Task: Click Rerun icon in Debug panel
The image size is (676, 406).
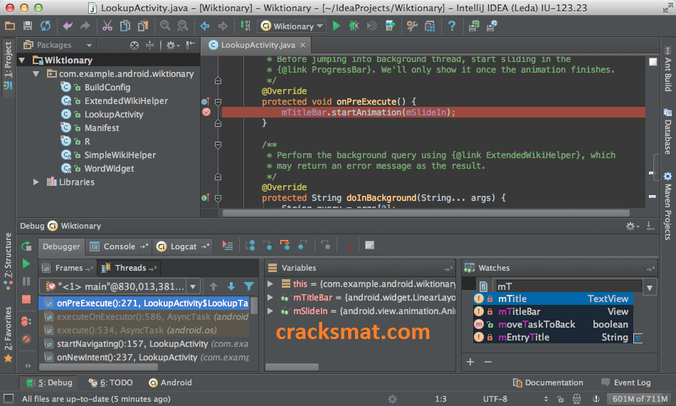Action: (x=26, y=246)
